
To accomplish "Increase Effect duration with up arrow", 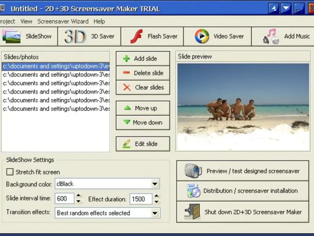I will [157, 196].
